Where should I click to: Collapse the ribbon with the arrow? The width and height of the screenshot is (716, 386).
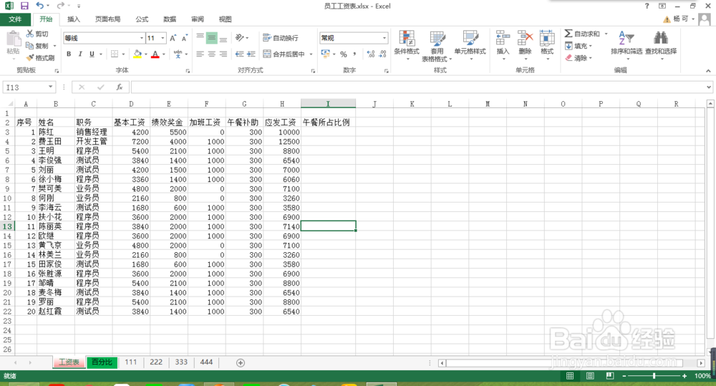[708, 70]
